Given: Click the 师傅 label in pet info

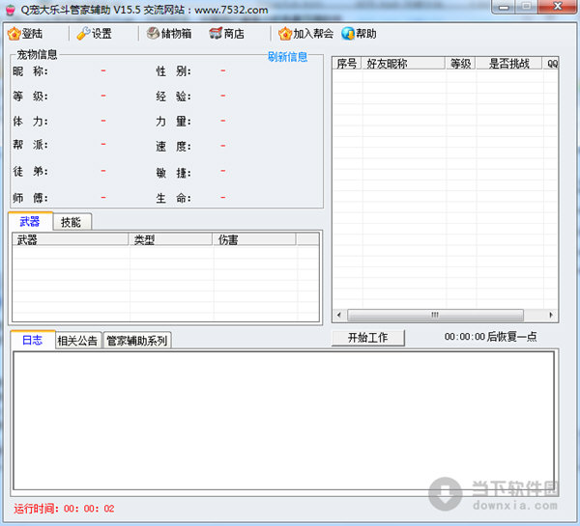Looking at the screenshot, I should click(x=30, y=198).
